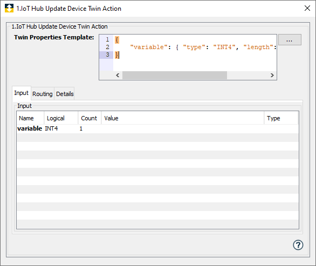
Task: Click the empty Value cell of variable row
Action: (183, 128)
